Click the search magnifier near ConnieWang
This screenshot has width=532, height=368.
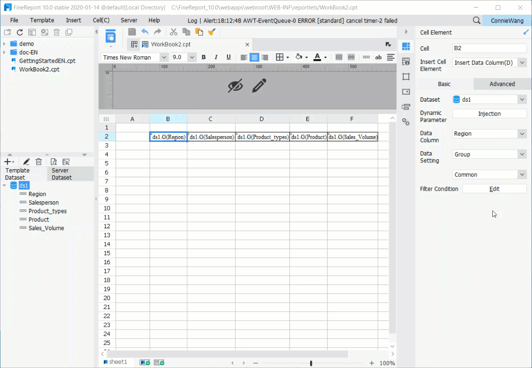pos(476,20)
